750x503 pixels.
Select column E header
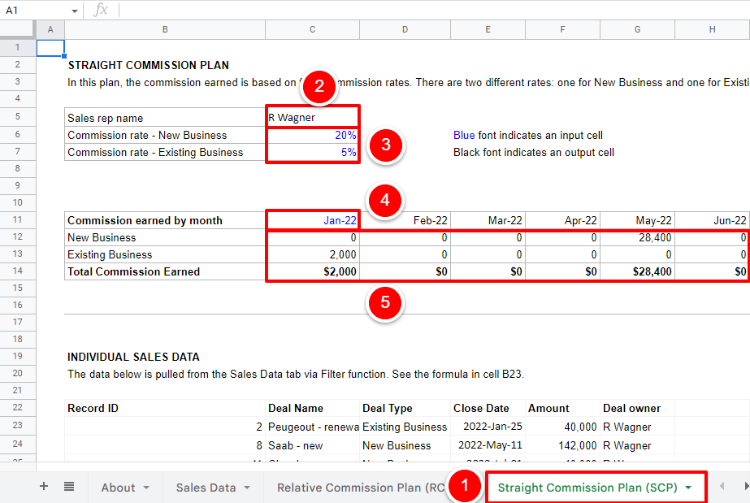pyautogui.click(x=488, y=29)
